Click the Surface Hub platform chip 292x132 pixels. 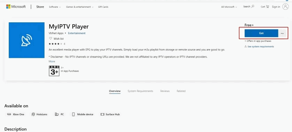110,114
